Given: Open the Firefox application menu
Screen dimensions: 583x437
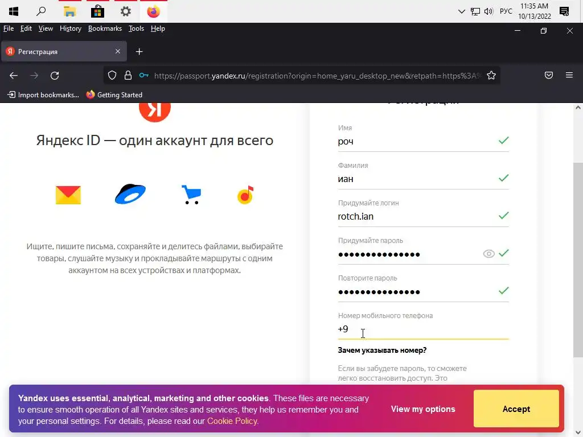Looking at the screenshot, I should (569, 76).
